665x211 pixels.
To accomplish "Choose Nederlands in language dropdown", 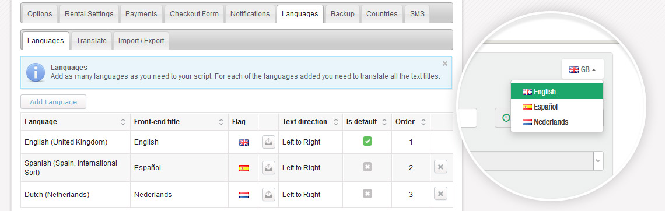I will click(x=557, y=122).
